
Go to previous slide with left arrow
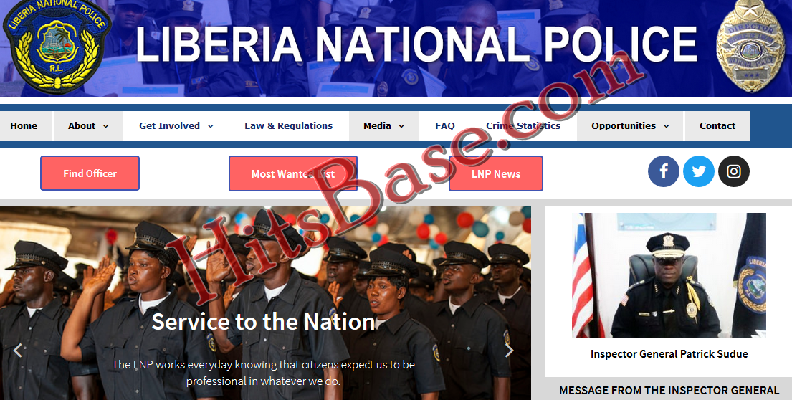click(x=18, y=350)
